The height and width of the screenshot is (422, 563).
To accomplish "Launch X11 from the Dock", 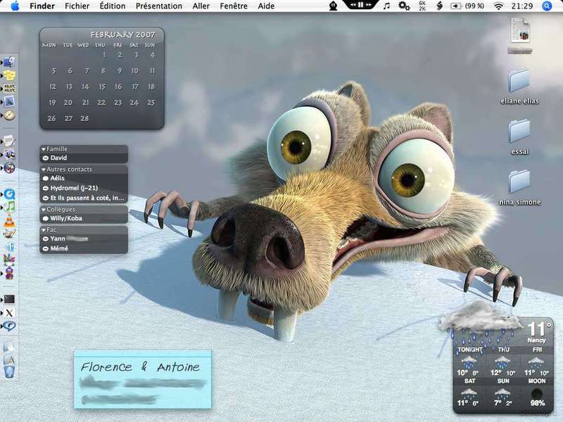I will pyautogui.click(x=9, y=313).
